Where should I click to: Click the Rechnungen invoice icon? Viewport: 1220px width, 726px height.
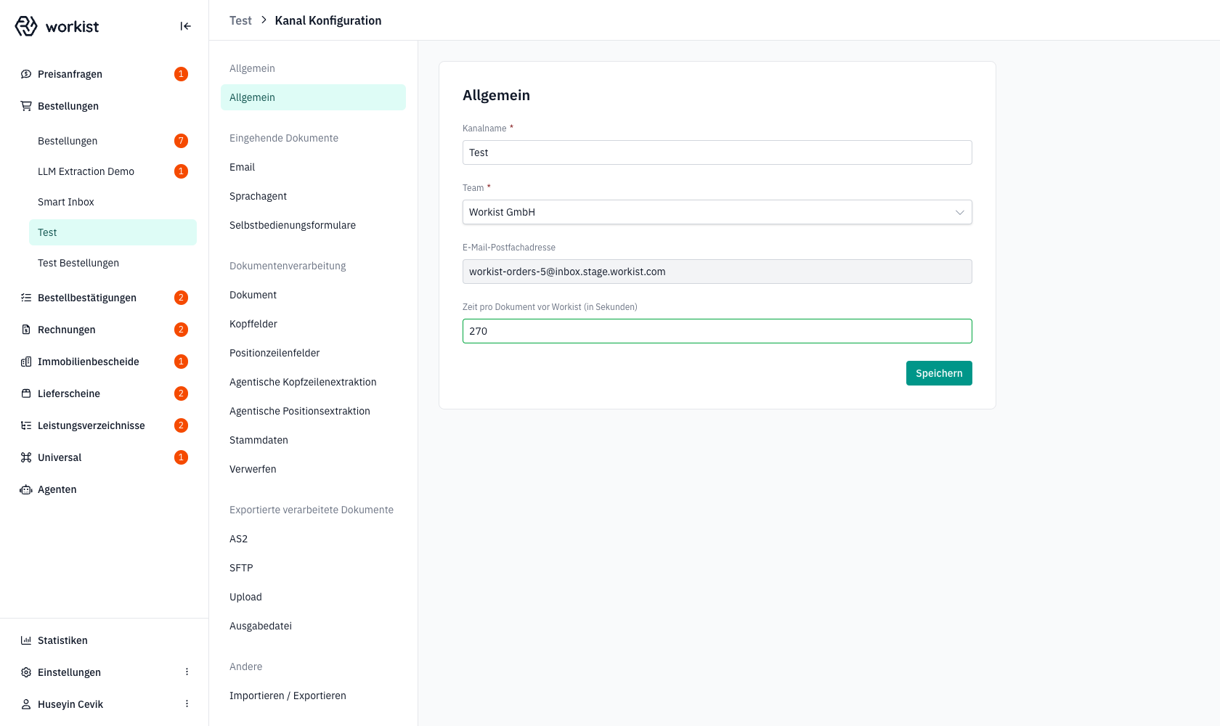click(26, 330)
